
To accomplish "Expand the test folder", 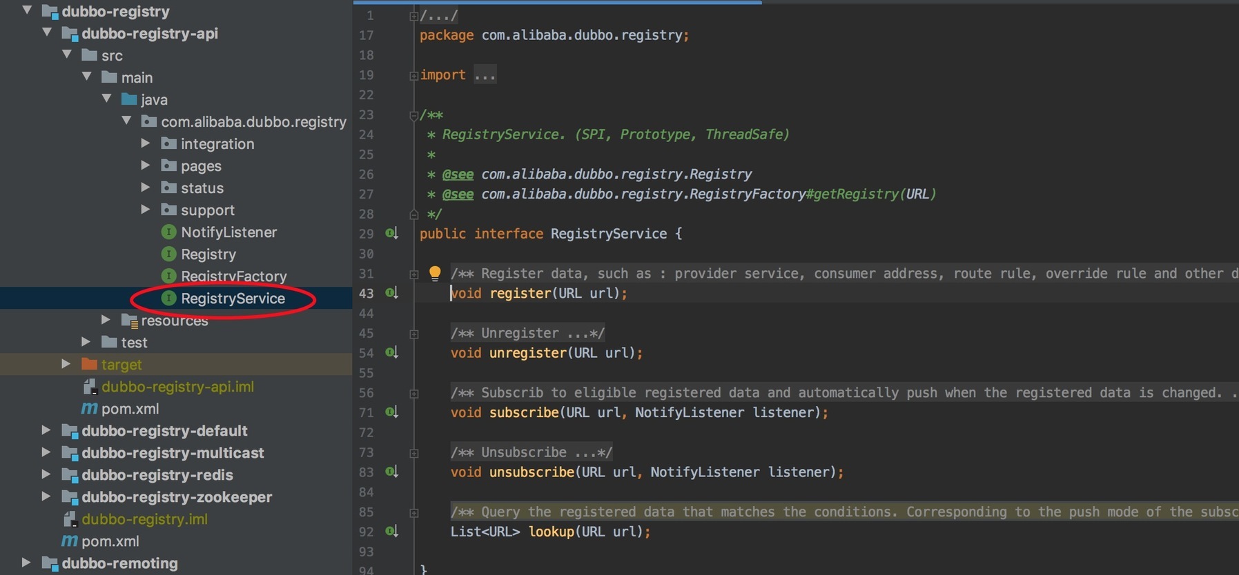I will point(86,341).
